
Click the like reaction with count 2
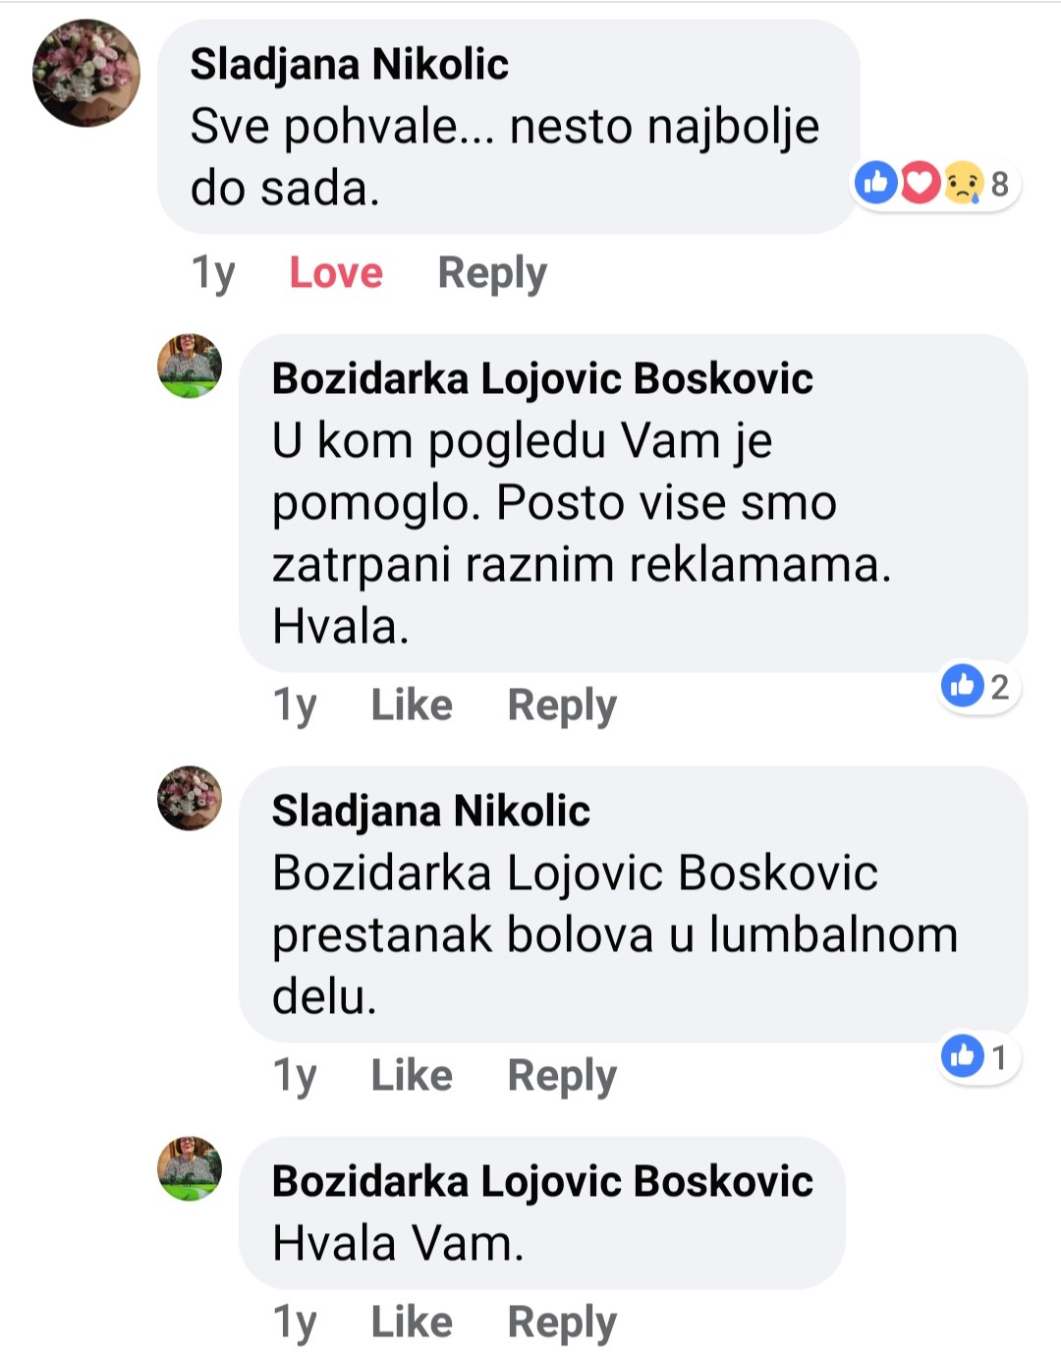pyautogui.click(x=978, y=686)
